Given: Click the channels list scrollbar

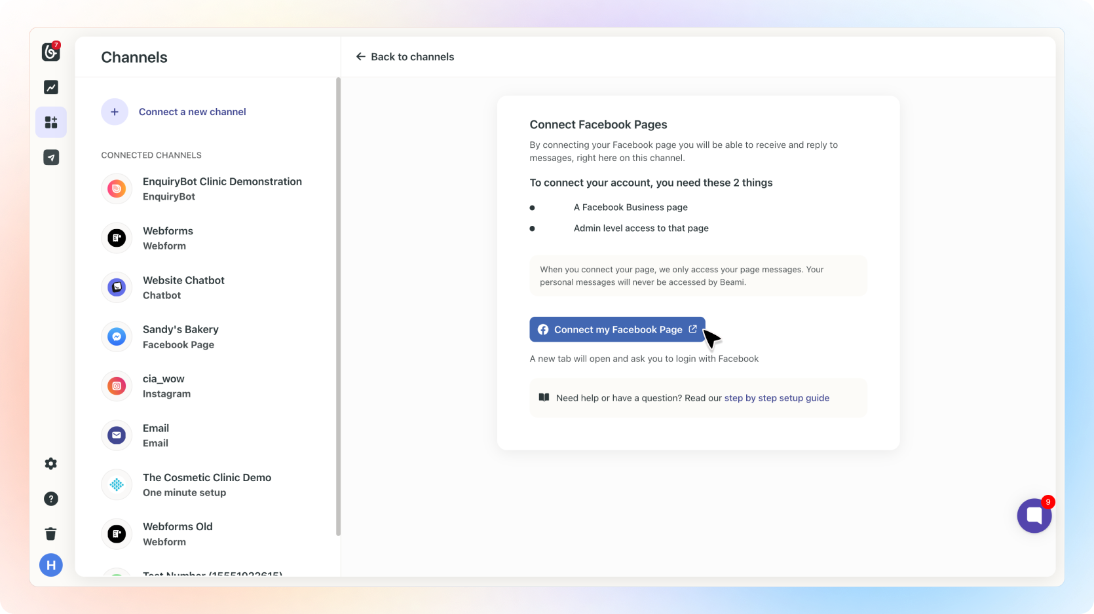Looking at the screenshot, I should click(338, 306).
